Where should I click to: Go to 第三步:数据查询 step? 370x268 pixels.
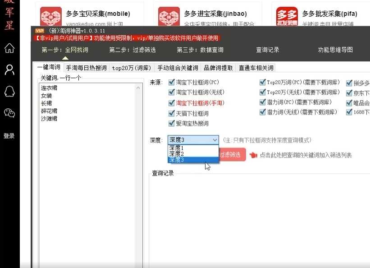click(200, 50)
